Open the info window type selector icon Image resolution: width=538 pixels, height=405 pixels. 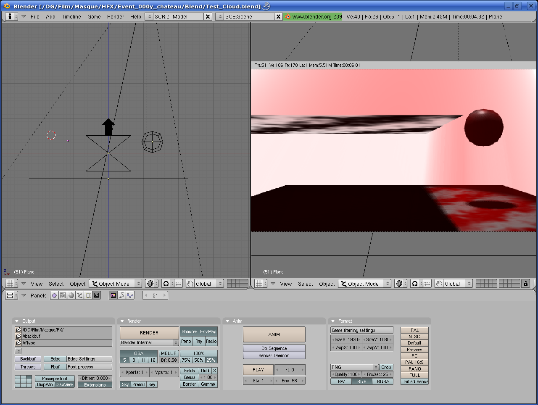click(x=11, y=16)
